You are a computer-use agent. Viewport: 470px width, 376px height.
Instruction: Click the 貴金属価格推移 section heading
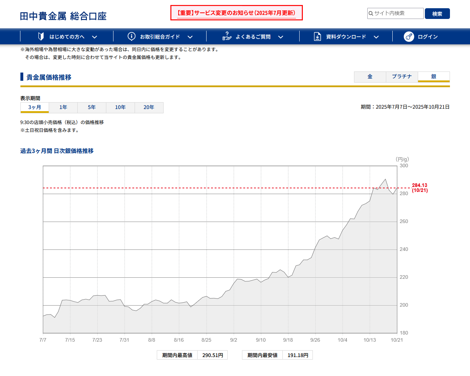[x=49, y=77]
